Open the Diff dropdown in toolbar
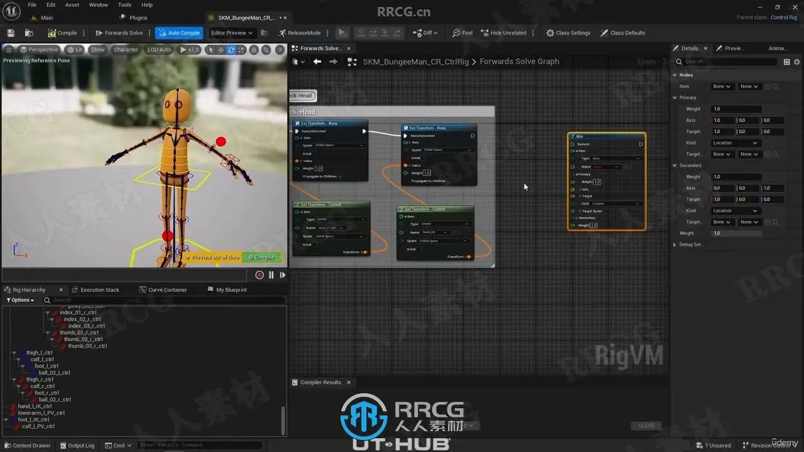The height and width of the screenshot is (452, 804). coord(426,33)
